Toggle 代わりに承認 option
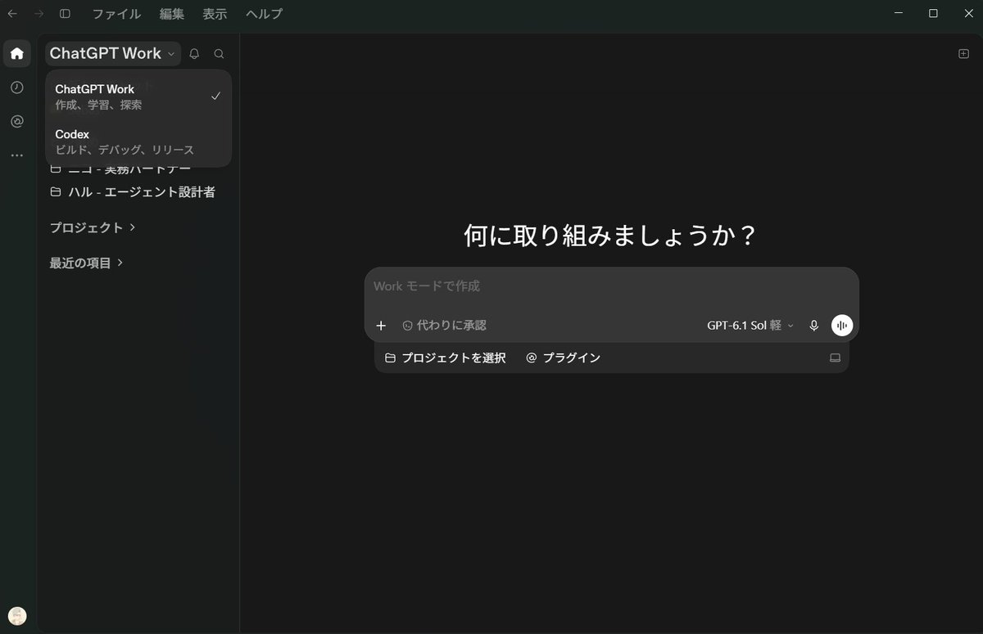 click(444, 326)
